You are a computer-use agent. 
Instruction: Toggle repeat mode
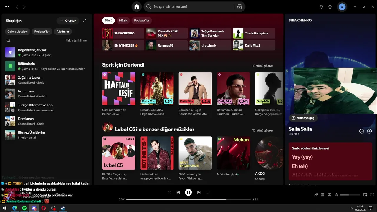(x=207, y=192)
